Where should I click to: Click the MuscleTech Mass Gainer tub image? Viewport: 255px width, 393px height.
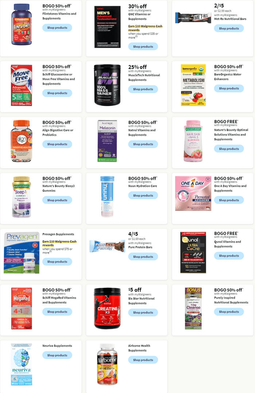pos(107,85)
